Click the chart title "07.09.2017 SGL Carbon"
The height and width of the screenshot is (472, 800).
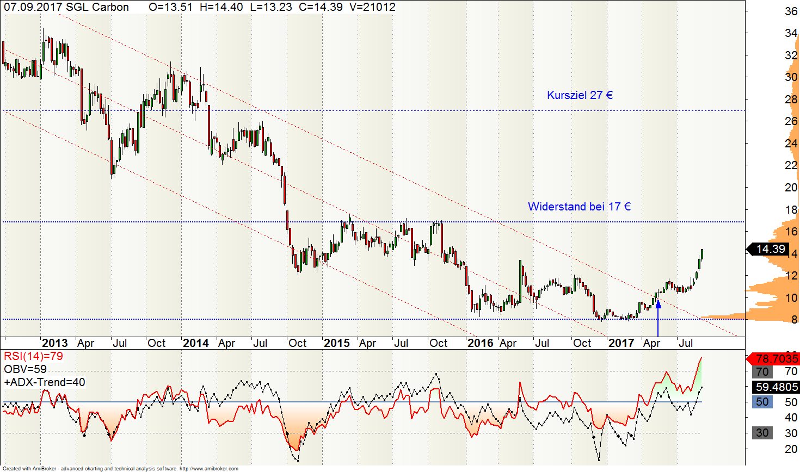click(66, 7)
